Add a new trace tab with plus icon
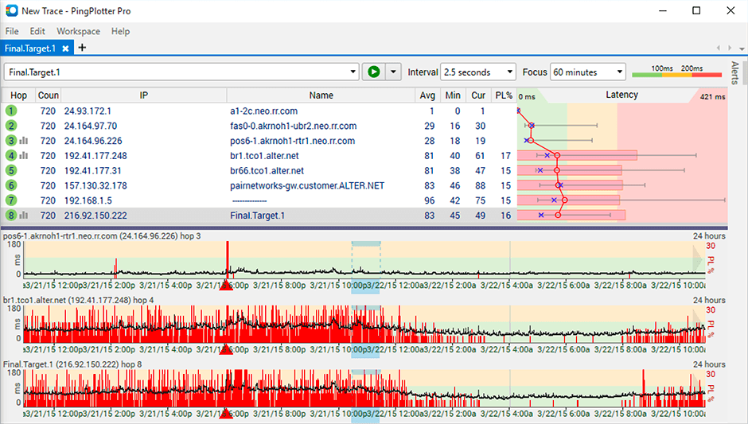The width and height of the screenshot is (748, 424). pyautogui.click(x=82, y=49)
